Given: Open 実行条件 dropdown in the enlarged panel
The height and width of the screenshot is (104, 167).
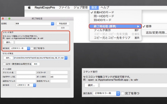Looking at the screenshot, I should click(107, 93).
